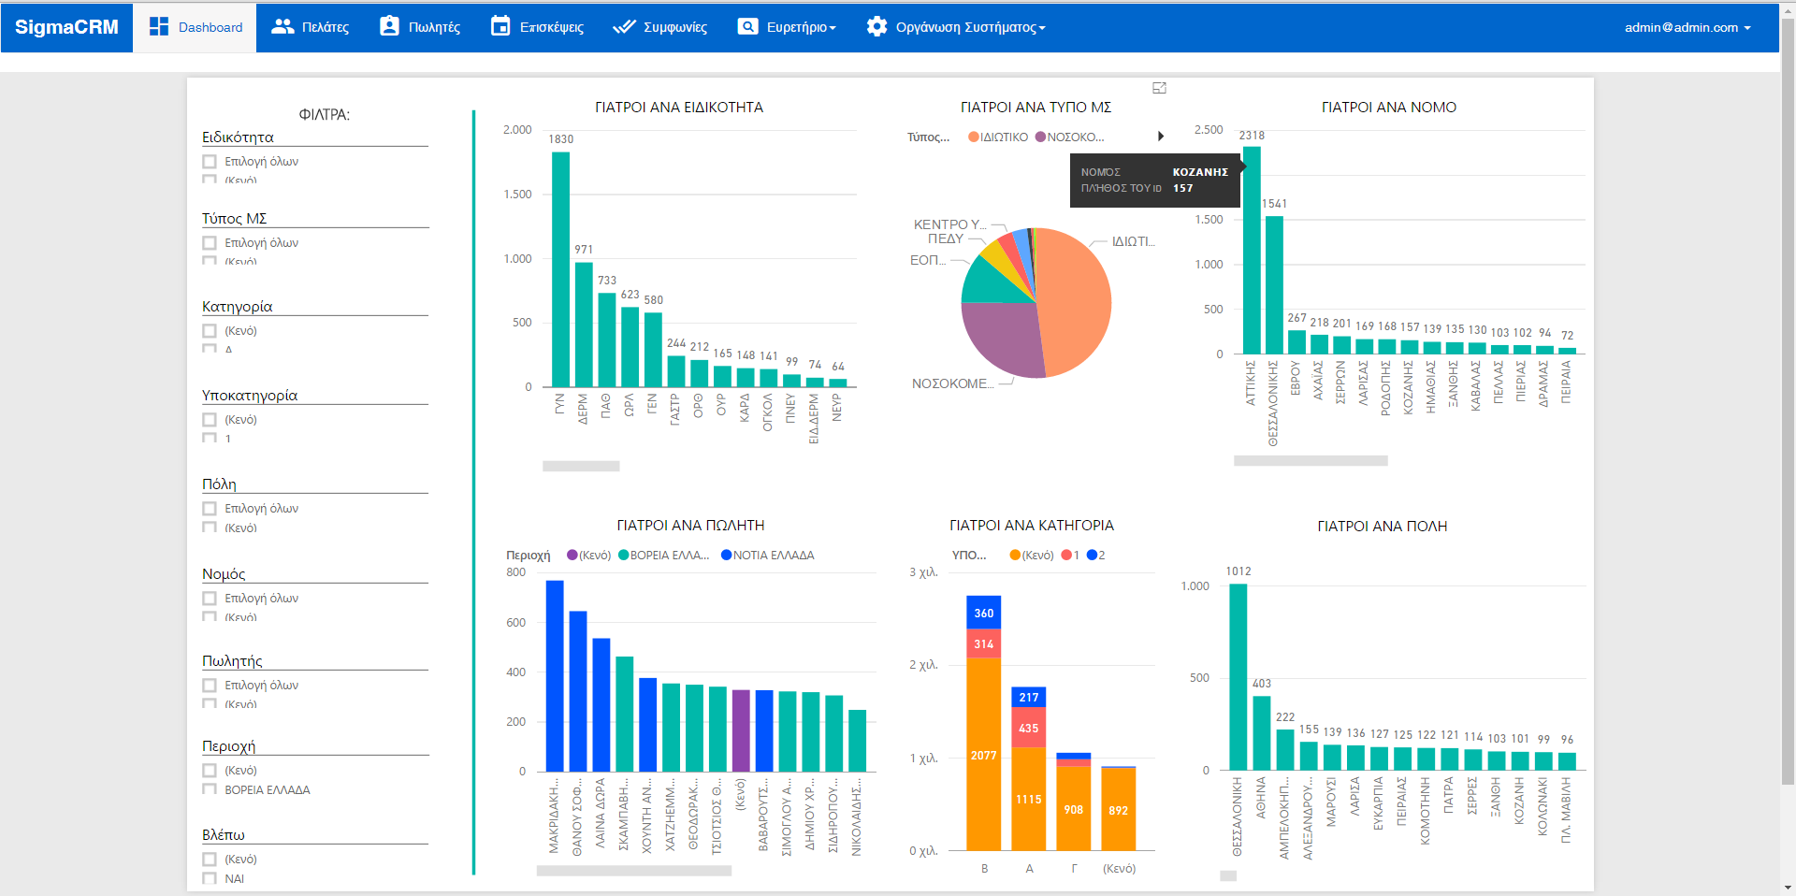Click the ΓΙΑΤΡΟΙ ΑΝΑ ΕΙΔΙΚΟΤΗΤΑ chart title

pyautogui.click(x=679, y=108)
